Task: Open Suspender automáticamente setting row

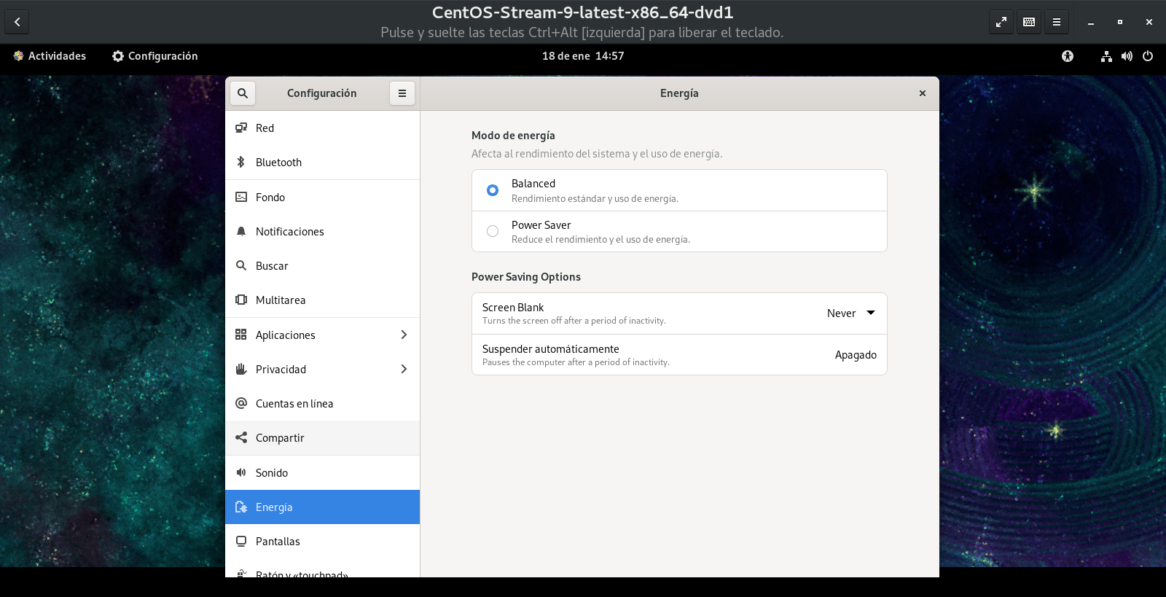Action: pos(678,355)
